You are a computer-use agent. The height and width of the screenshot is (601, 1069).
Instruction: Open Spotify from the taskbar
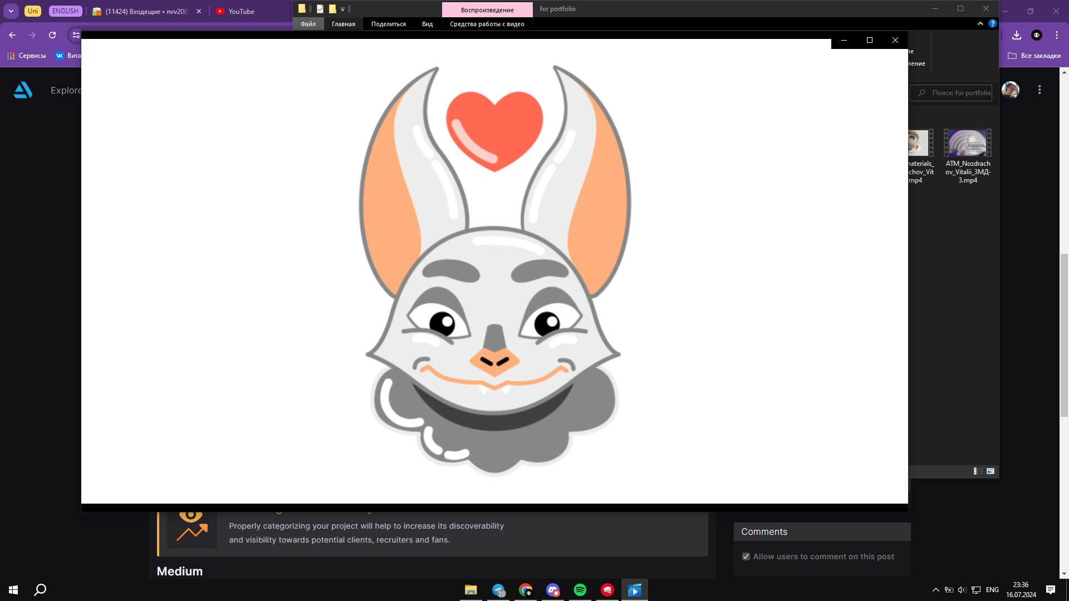click(580, 590)
